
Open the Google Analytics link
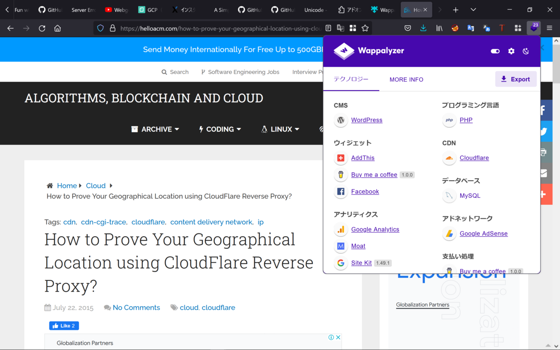tap(375, 229)
